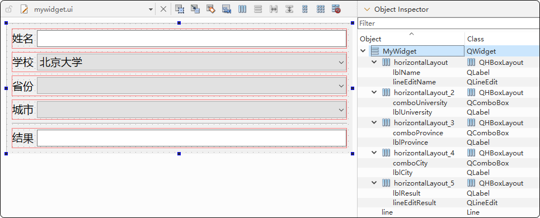Switch to Edit Signals/Slots mode
The height and width of the screenshot is (218, 540).
point(195,10)
